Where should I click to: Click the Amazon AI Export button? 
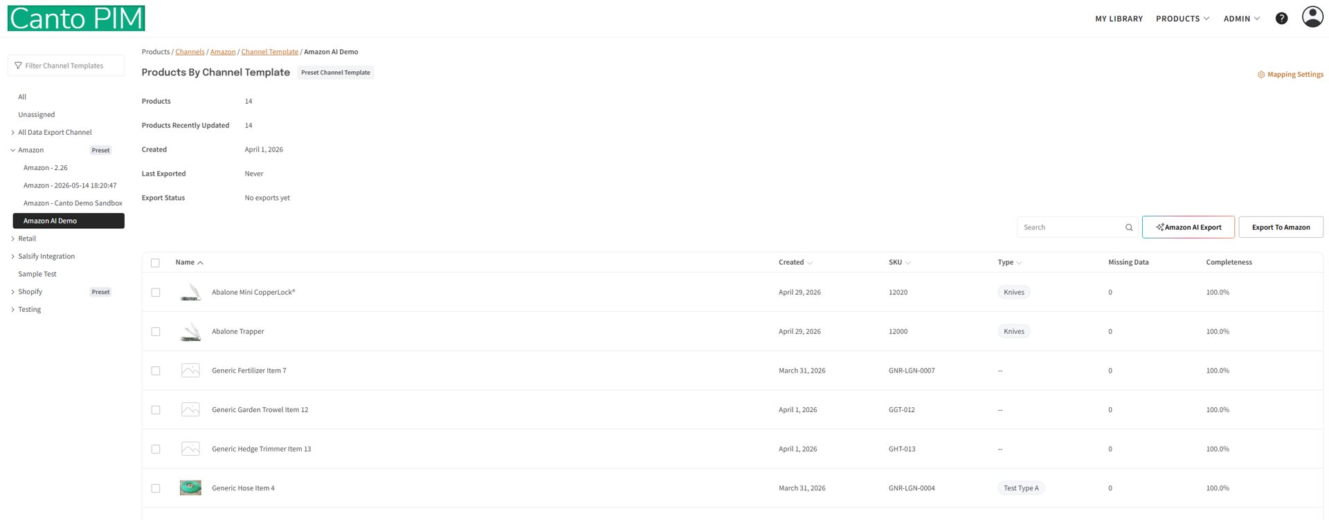[x=1188, y=228]
